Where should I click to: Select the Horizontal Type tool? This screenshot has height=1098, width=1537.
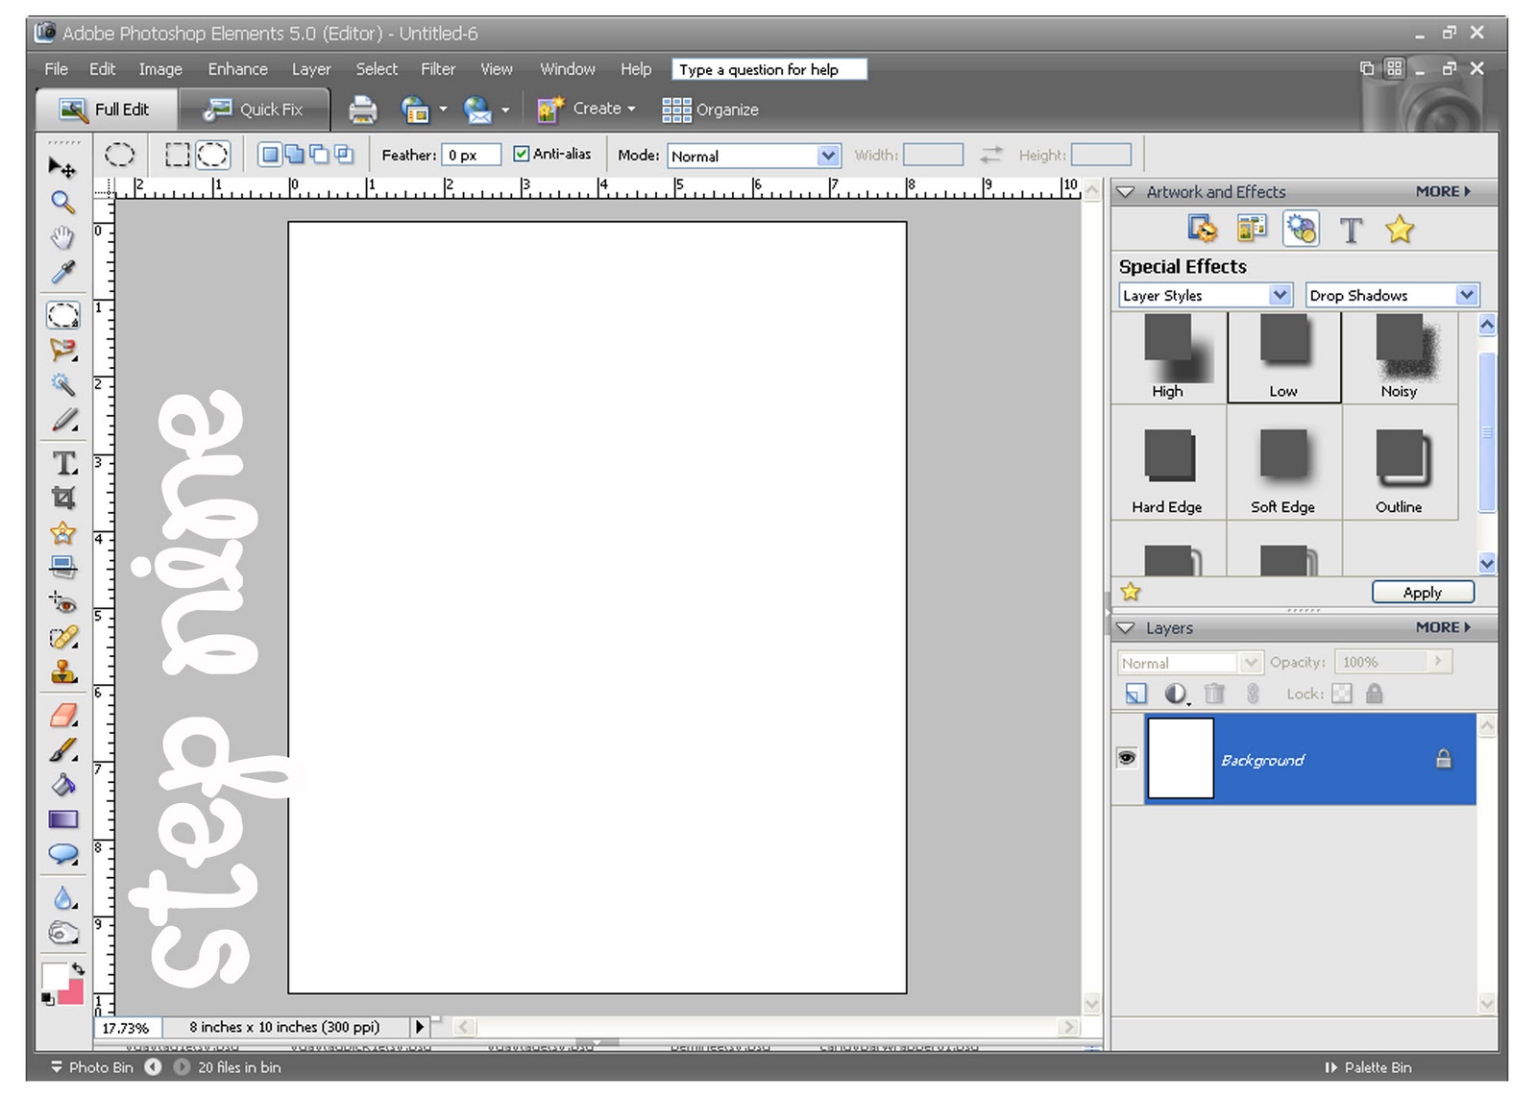click(63, 463)
